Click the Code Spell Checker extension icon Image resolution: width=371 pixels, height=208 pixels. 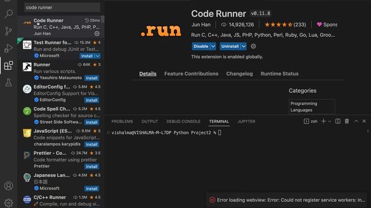[27, 111]
